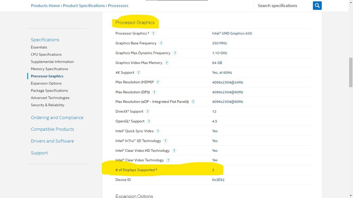
Task: Jump to Security & Reliability section
Action: point(47,105)
